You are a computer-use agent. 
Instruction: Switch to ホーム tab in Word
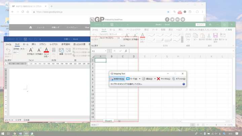pos(26,44)
